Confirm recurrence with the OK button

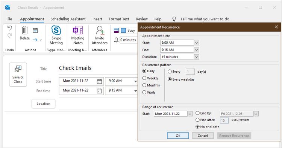coord(178,136)
